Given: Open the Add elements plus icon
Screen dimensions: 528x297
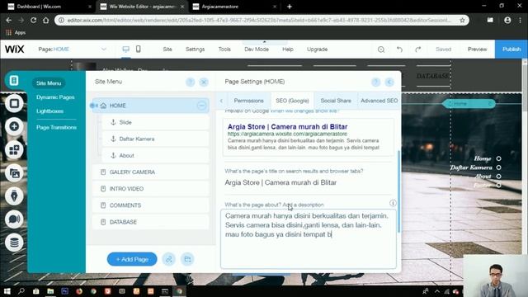Looking at the screenshot, I should [x=14, y=126].
